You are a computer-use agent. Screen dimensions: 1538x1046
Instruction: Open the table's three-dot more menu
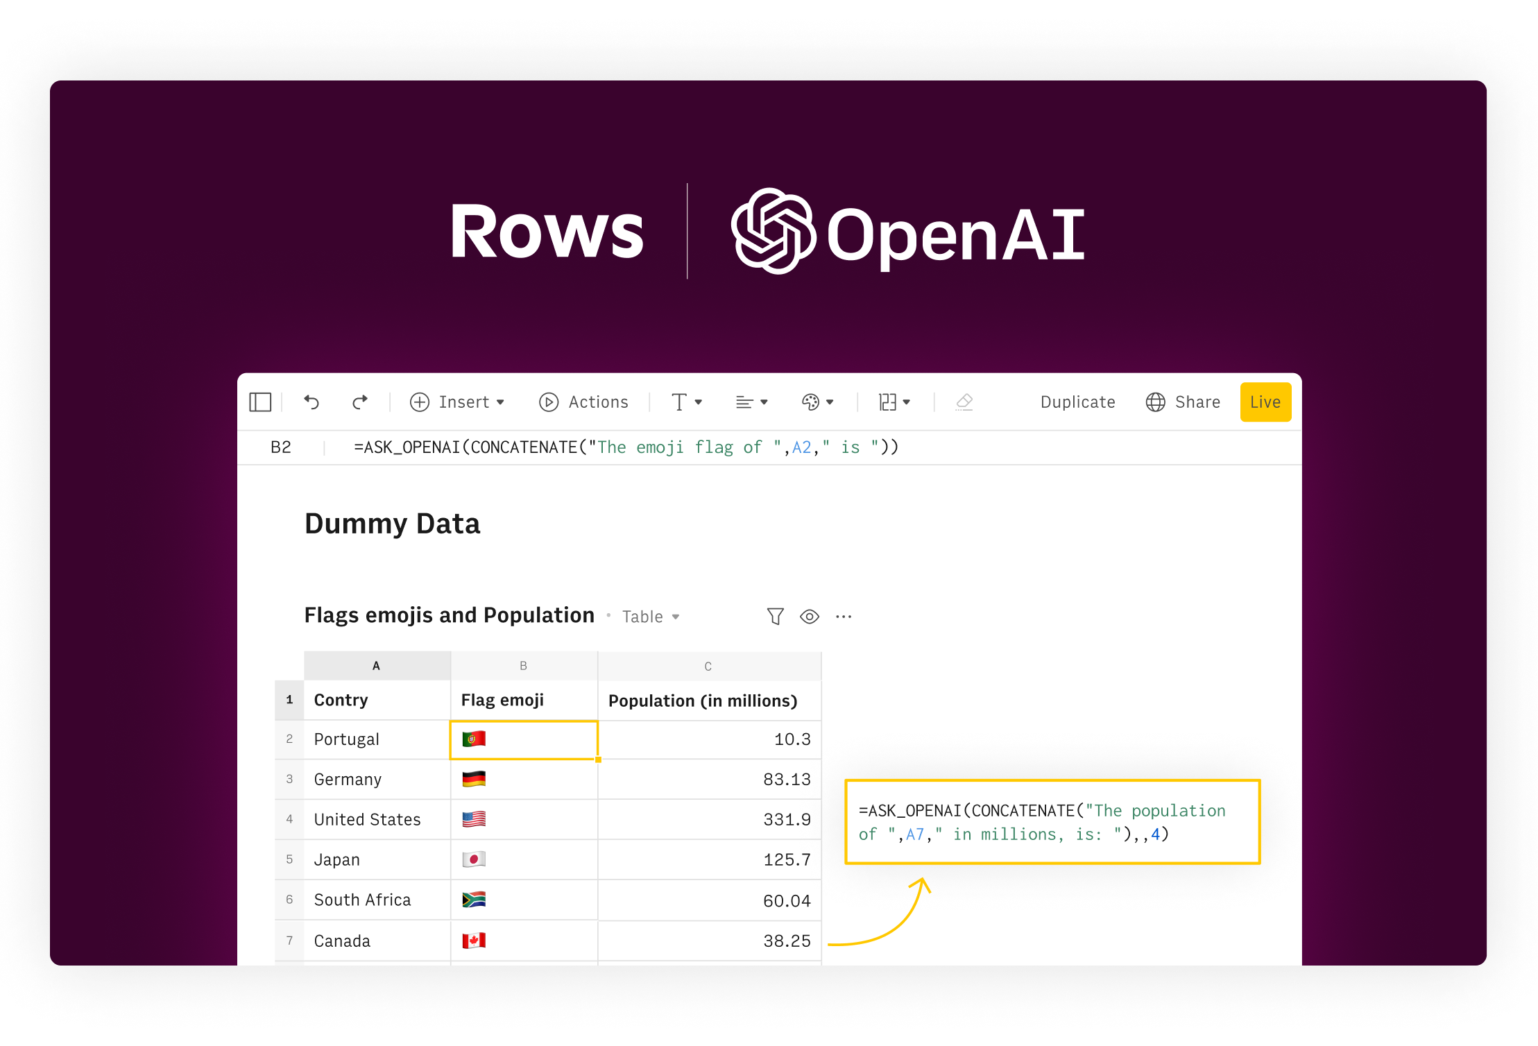click(x=843, y=617)
